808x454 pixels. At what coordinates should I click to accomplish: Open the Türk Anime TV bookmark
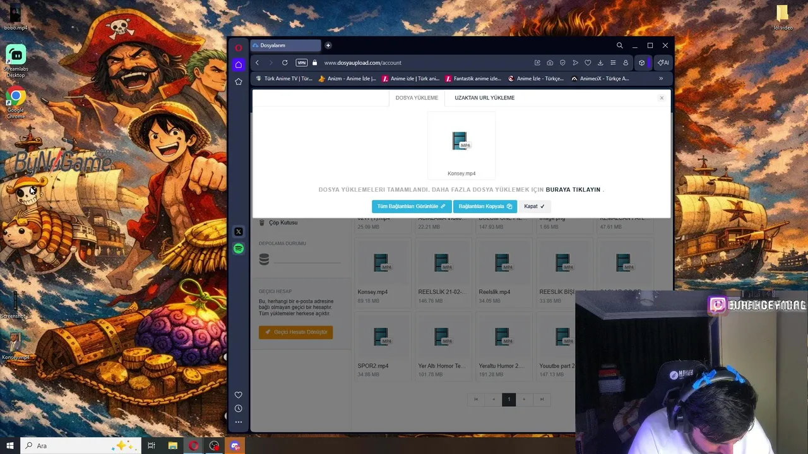[283, 79]
